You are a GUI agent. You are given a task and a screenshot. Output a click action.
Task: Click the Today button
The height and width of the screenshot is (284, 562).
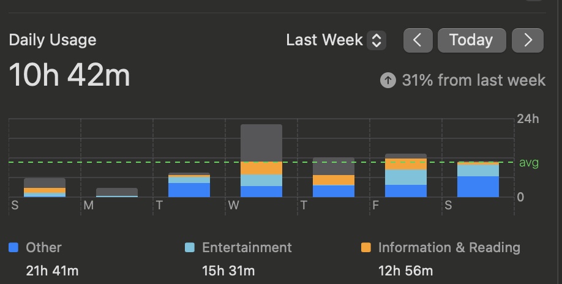(471, 40)
